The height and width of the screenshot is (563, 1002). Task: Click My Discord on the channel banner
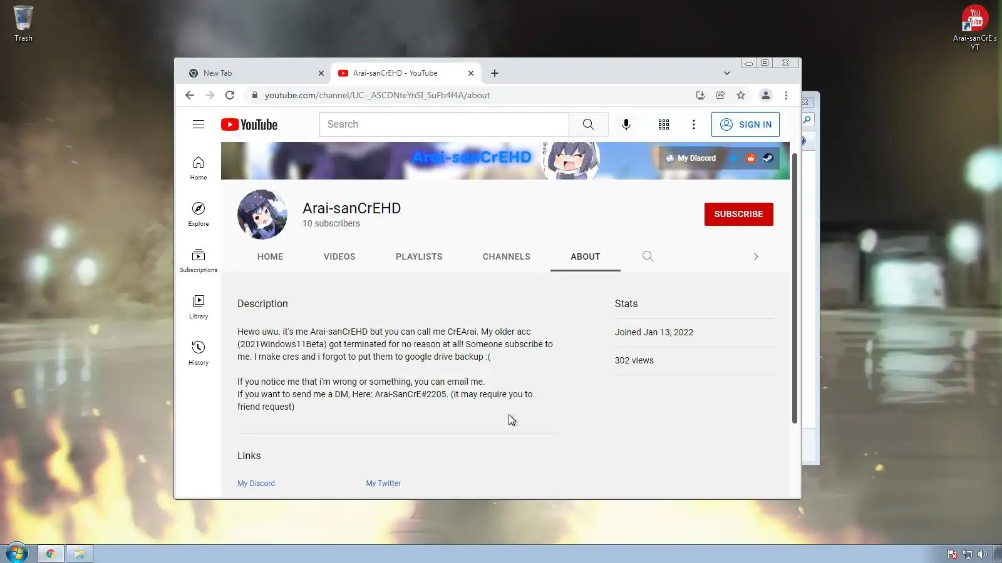click(691, 158)
